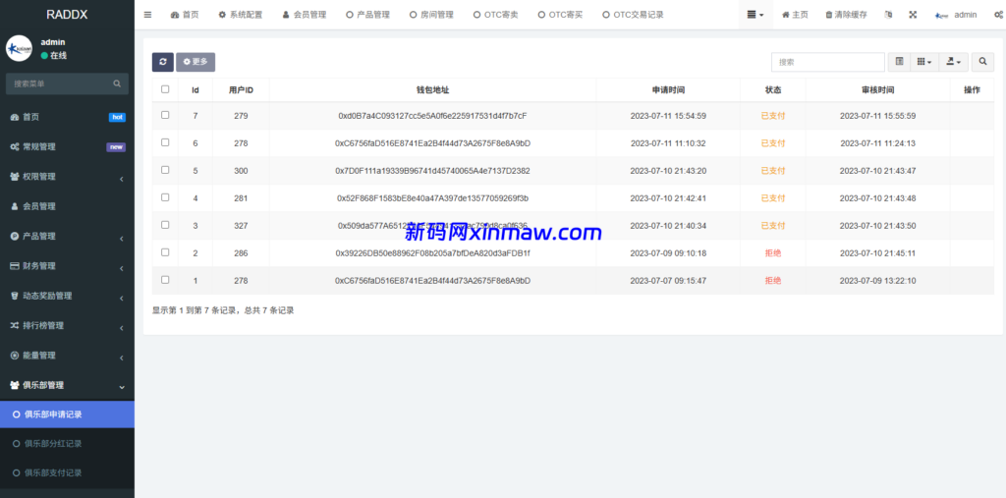Check the row with Id 1
The image size is (1006, 498).
click(165, 280)
